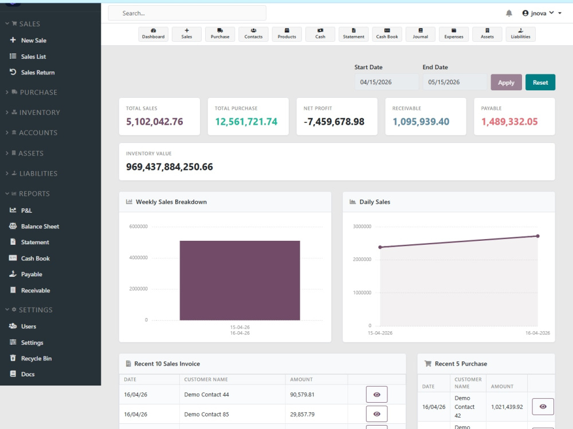Open New Sale in the sidebar
The image size is (573, 429).
(28, 40)
